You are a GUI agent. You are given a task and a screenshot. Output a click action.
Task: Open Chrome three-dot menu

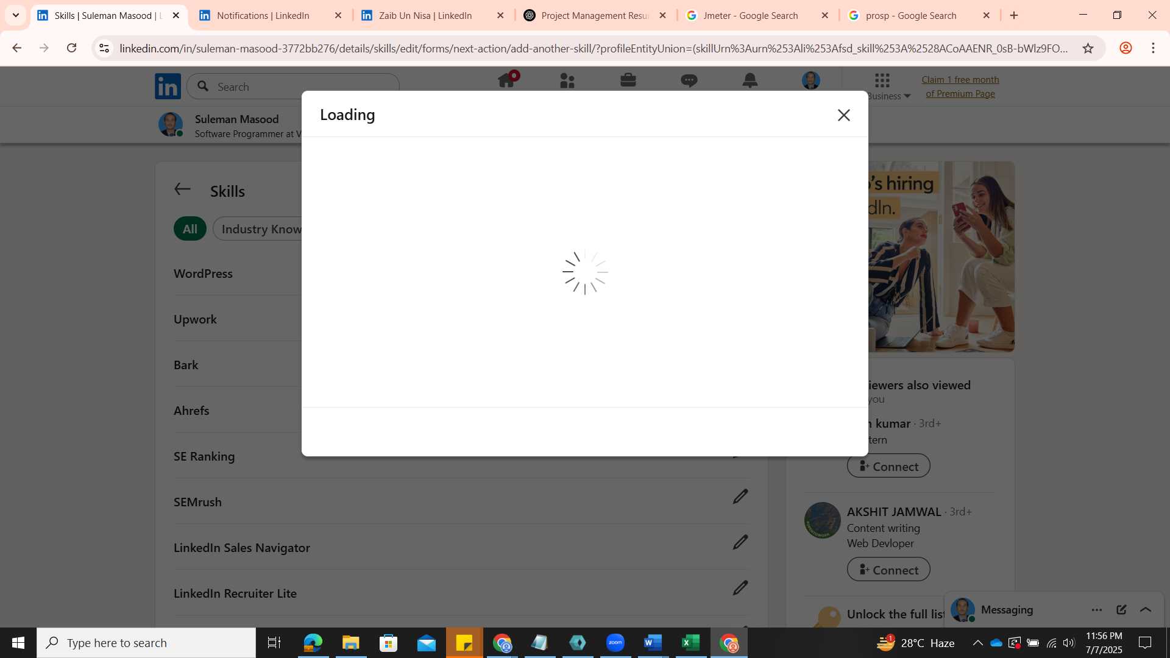tap(1153, 48)
